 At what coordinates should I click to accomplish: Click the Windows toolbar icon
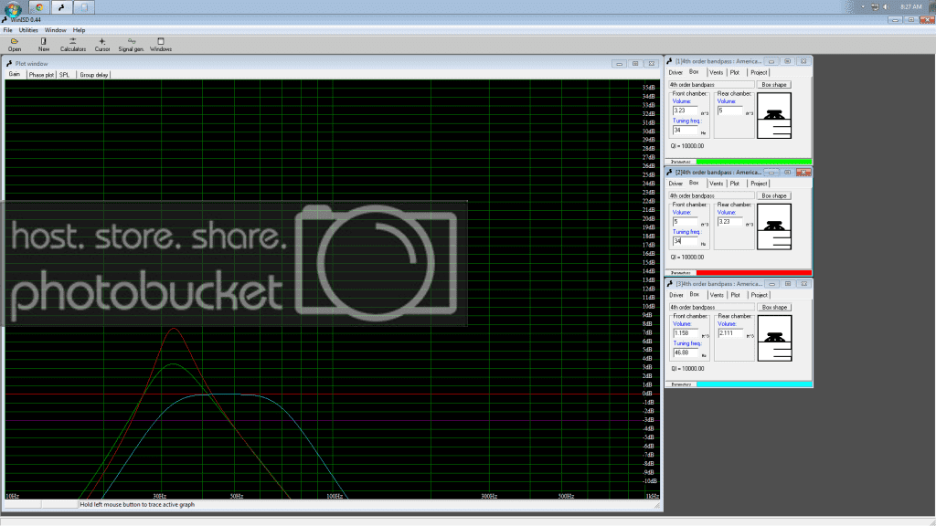(x=161, y=45)
